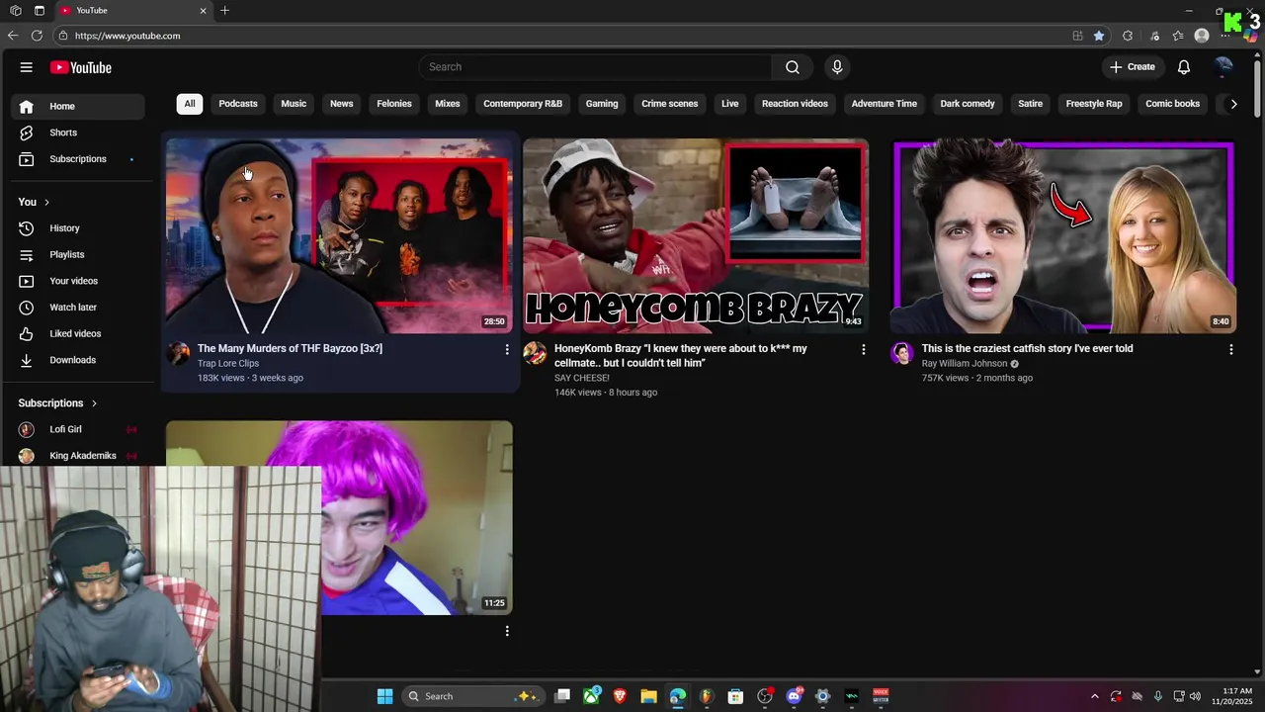Click the Ray William Johnson channel avatar

902,354
